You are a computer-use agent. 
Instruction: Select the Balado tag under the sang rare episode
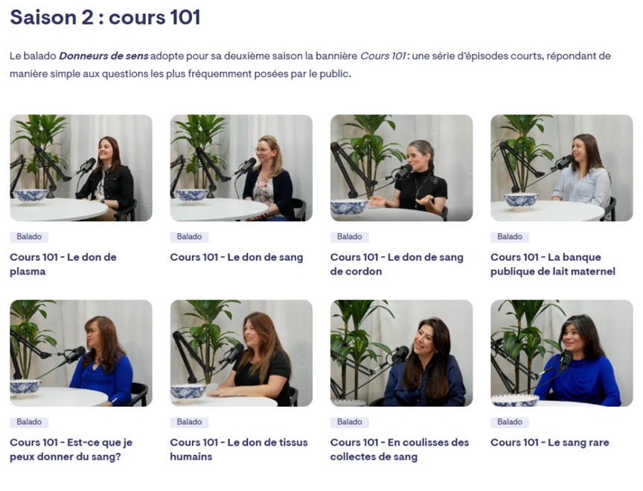coord(510,422)
